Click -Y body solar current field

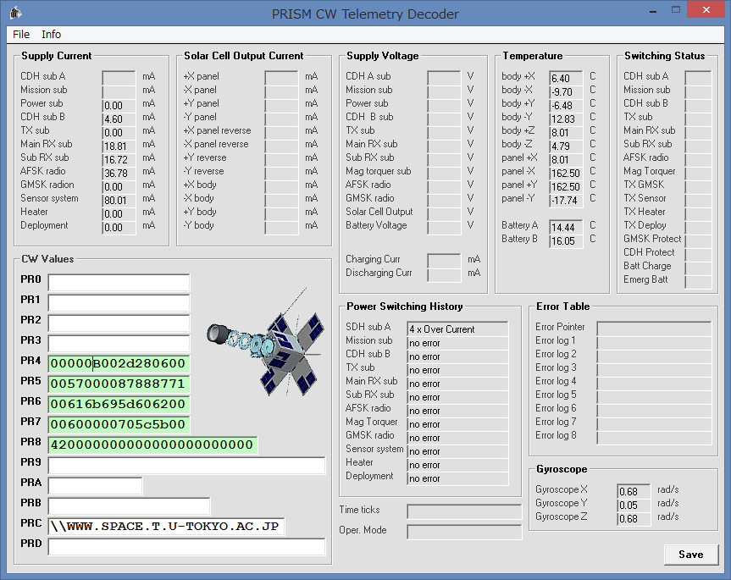coord(281,227)
